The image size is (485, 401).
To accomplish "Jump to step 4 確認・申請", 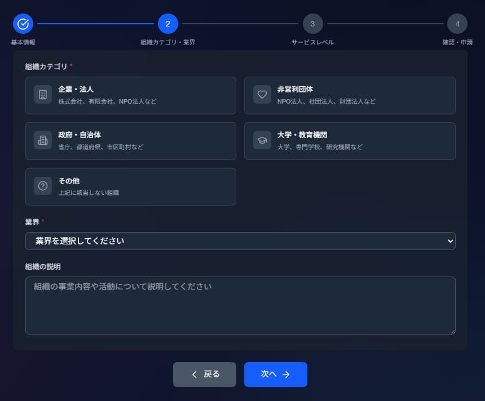I will [457, 24].
